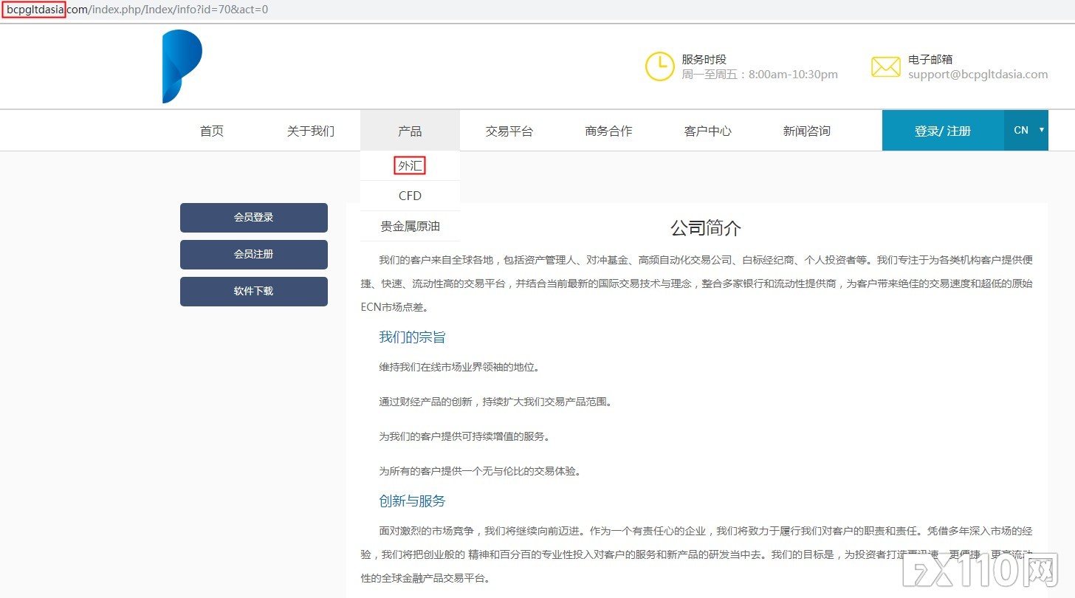The width and height of the screenshot is (1075, 598).
Task: Click the 会员登录 sidebar button
Action: click(254, 217)
